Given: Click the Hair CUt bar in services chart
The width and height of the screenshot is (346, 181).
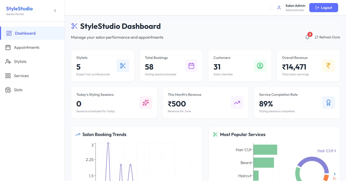Looking at the screenshot, I should point(265,150).
